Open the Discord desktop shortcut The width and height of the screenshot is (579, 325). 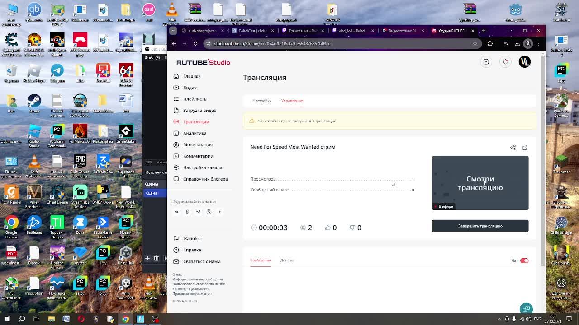tap(34, 255)
